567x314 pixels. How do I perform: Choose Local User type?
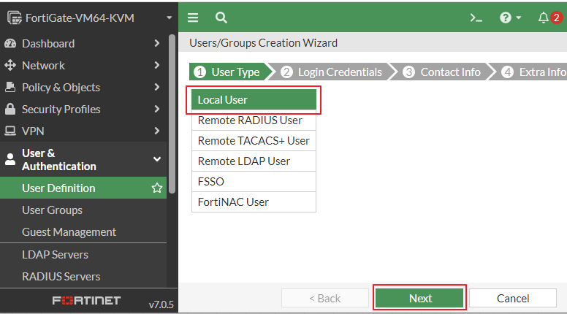click(x=254, y=100)
